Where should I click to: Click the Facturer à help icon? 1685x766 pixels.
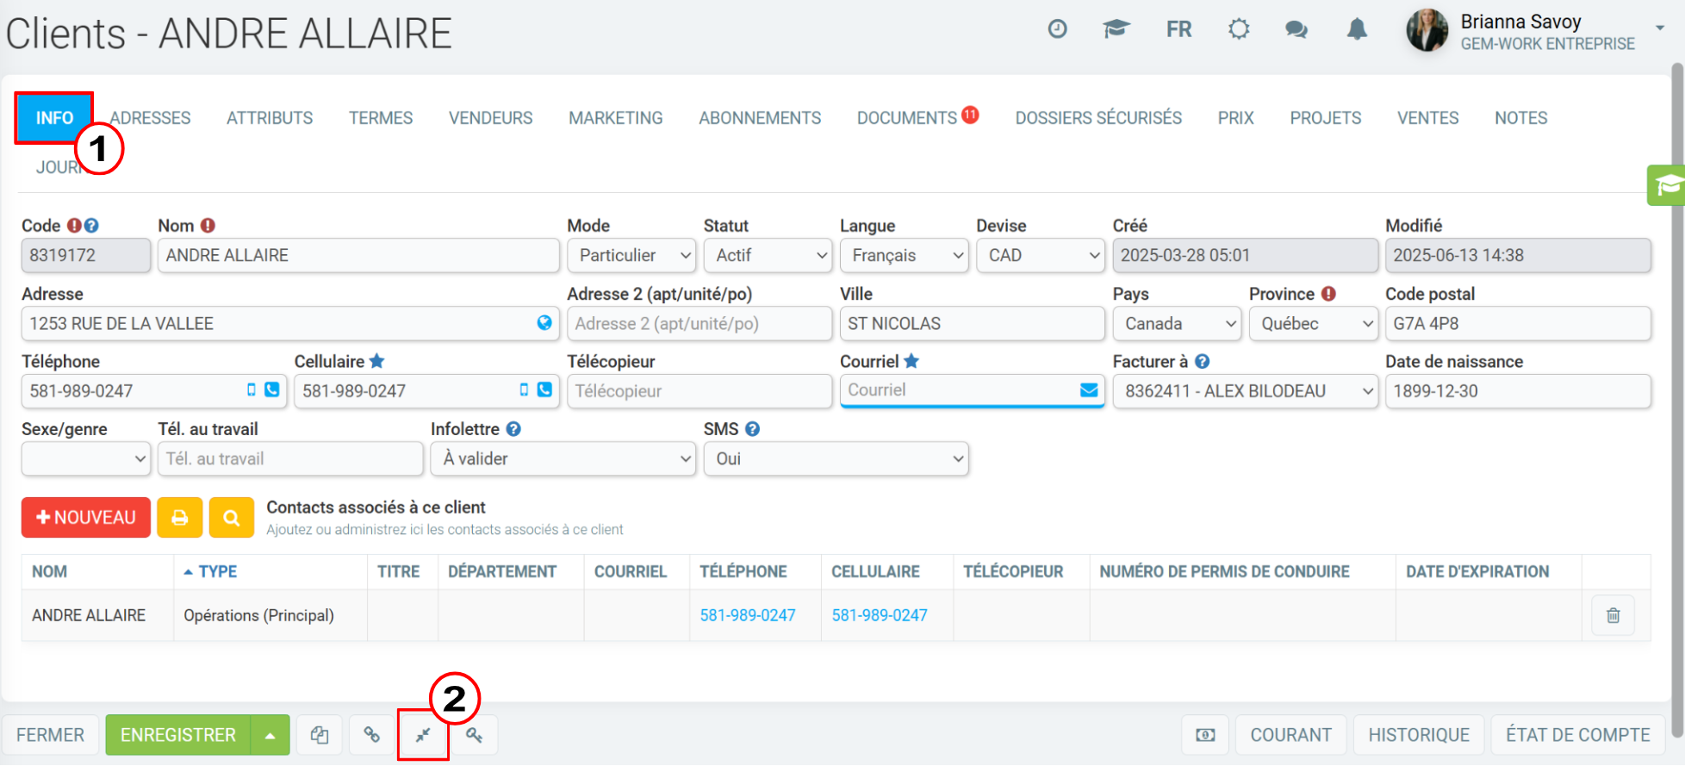[x=1202, y=361]
